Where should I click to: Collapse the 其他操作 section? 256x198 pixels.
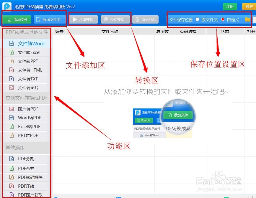coord(27,148)
